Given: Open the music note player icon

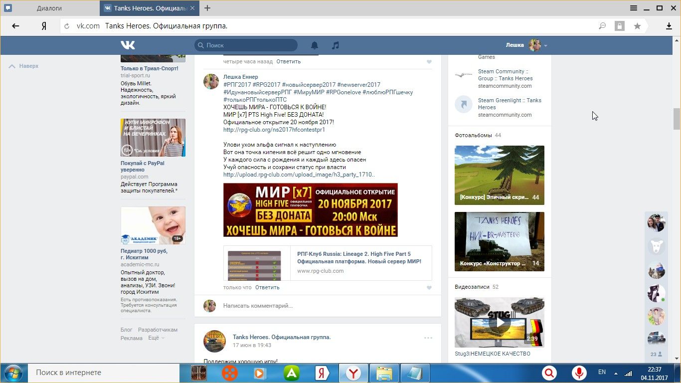Looking at the screenshot, I should 336,45.
